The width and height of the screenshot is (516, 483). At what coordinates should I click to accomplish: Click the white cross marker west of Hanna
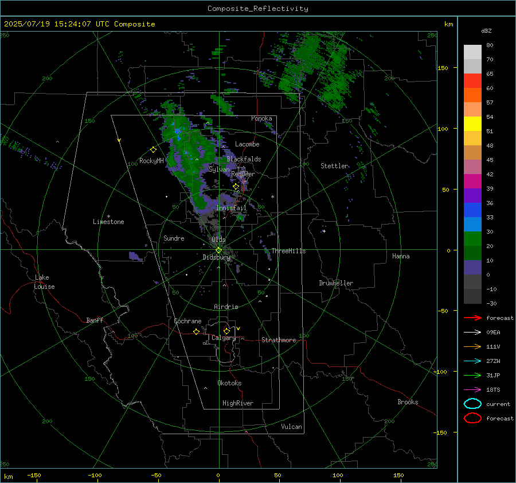[324, 231]
